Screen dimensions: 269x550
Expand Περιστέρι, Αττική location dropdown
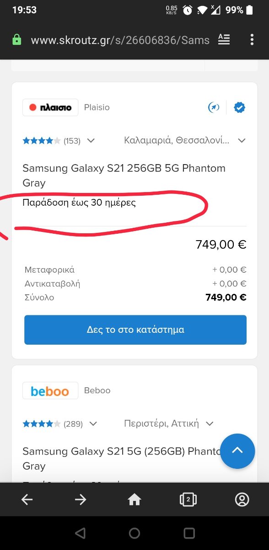coord(169,423)
